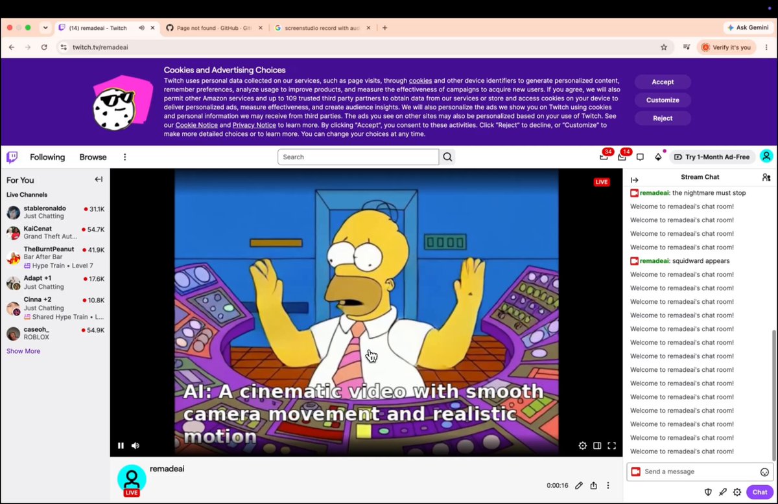Open the Whispers speech bubble icon
The width and height of the screenshot is (778, 504).
click(x=640, y=157)
